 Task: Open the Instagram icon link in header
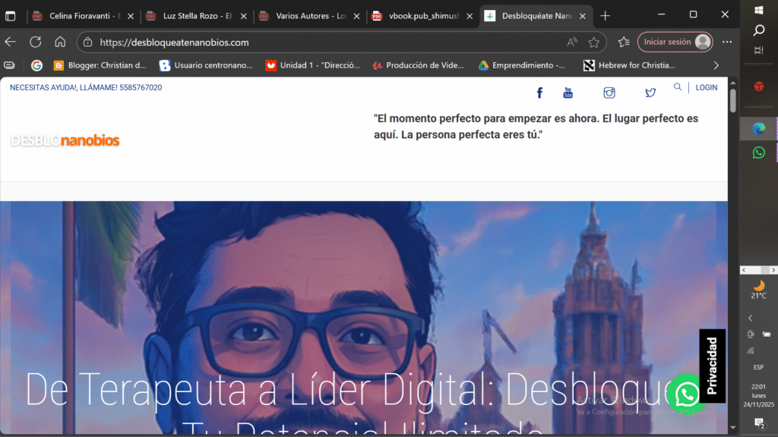609,93
